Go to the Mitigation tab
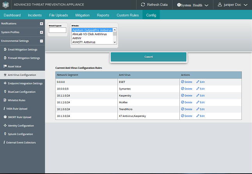 click(82, 15)
